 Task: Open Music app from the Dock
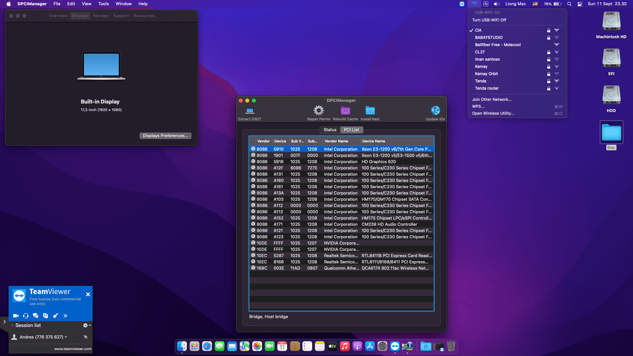(345, 346)
